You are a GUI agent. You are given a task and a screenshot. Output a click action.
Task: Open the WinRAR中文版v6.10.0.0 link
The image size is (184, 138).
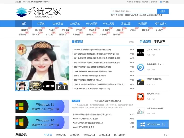point(85,119)
